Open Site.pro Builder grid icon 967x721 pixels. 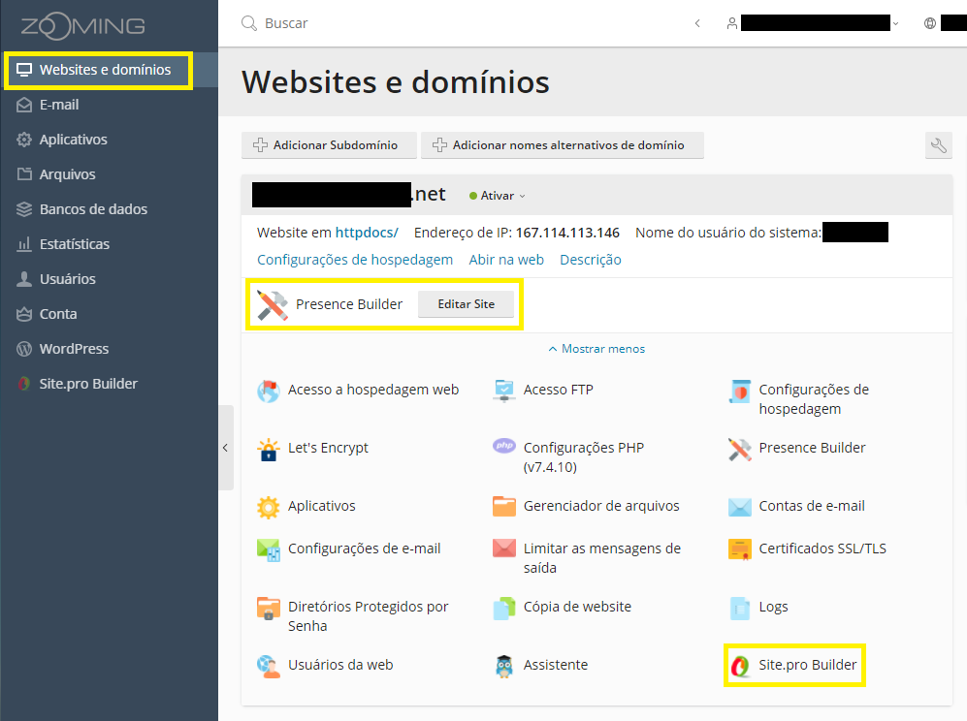[x=740, y=666]
